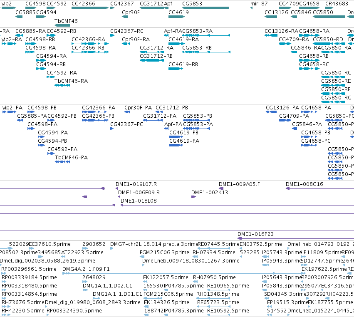This screenshot has width=354, height=317.
Task: Select protein CG42366-PA
Action: click(99, 108)
